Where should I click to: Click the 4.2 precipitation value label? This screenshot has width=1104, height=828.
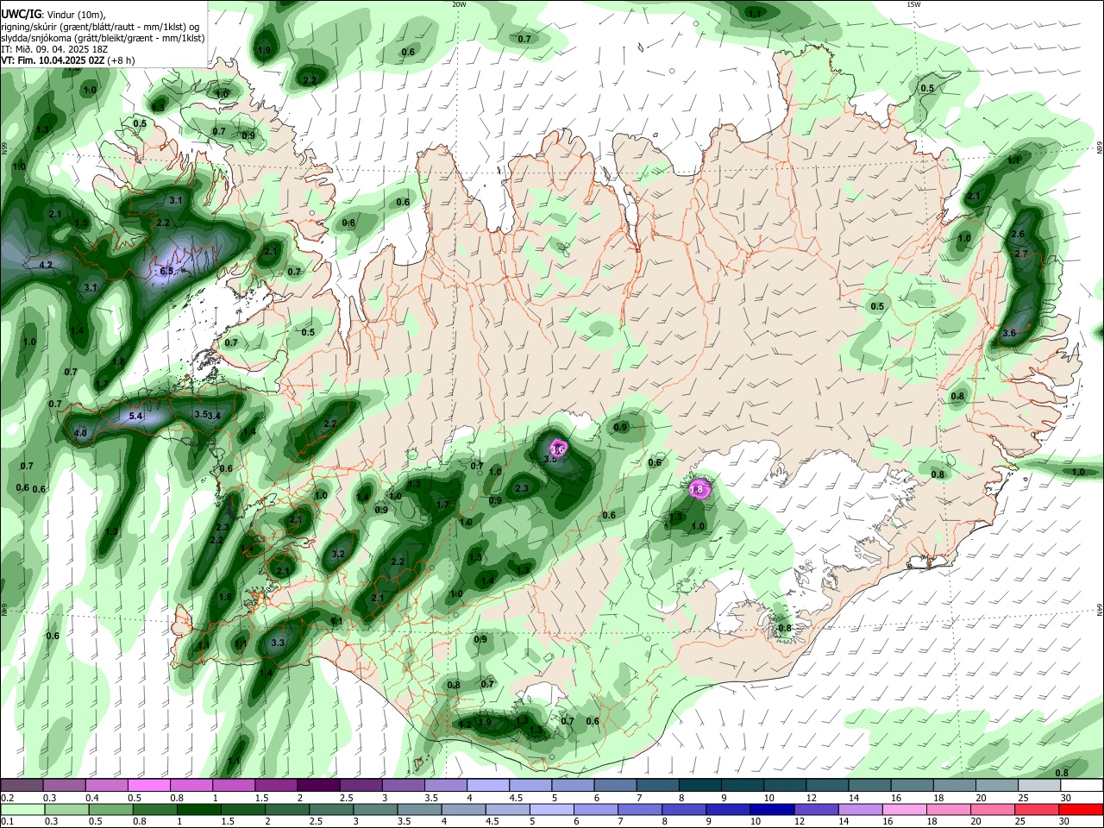pos(47,265)
